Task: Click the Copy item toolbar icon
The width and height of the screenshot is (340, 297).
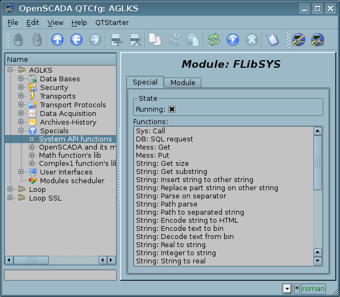Action: point(155,40)
